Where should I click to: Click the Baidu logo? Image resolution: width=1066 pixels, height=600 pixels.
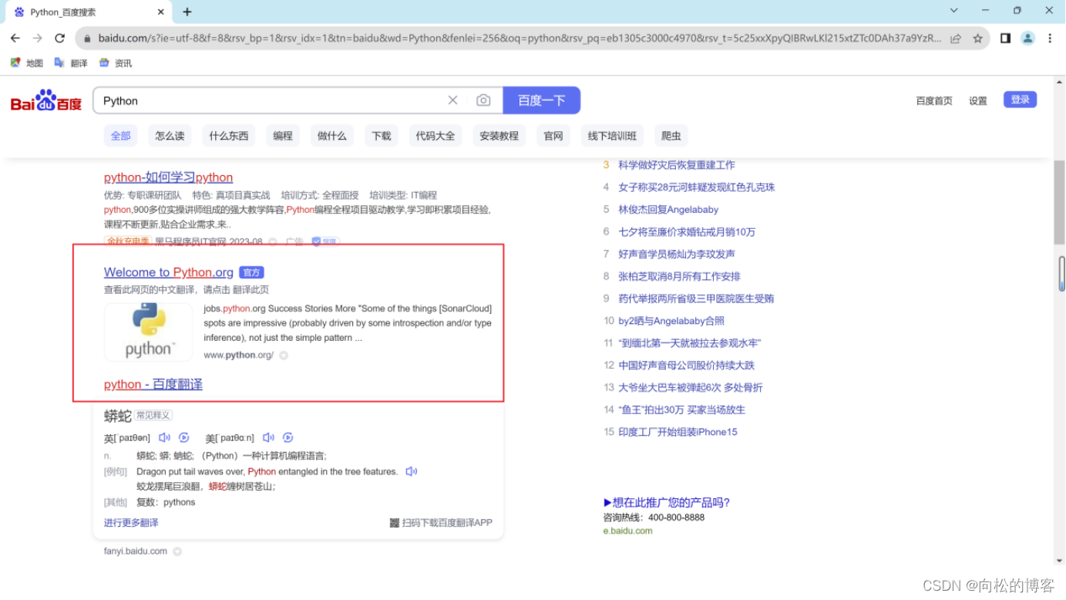pyautogui.click(x=46, y=101)
